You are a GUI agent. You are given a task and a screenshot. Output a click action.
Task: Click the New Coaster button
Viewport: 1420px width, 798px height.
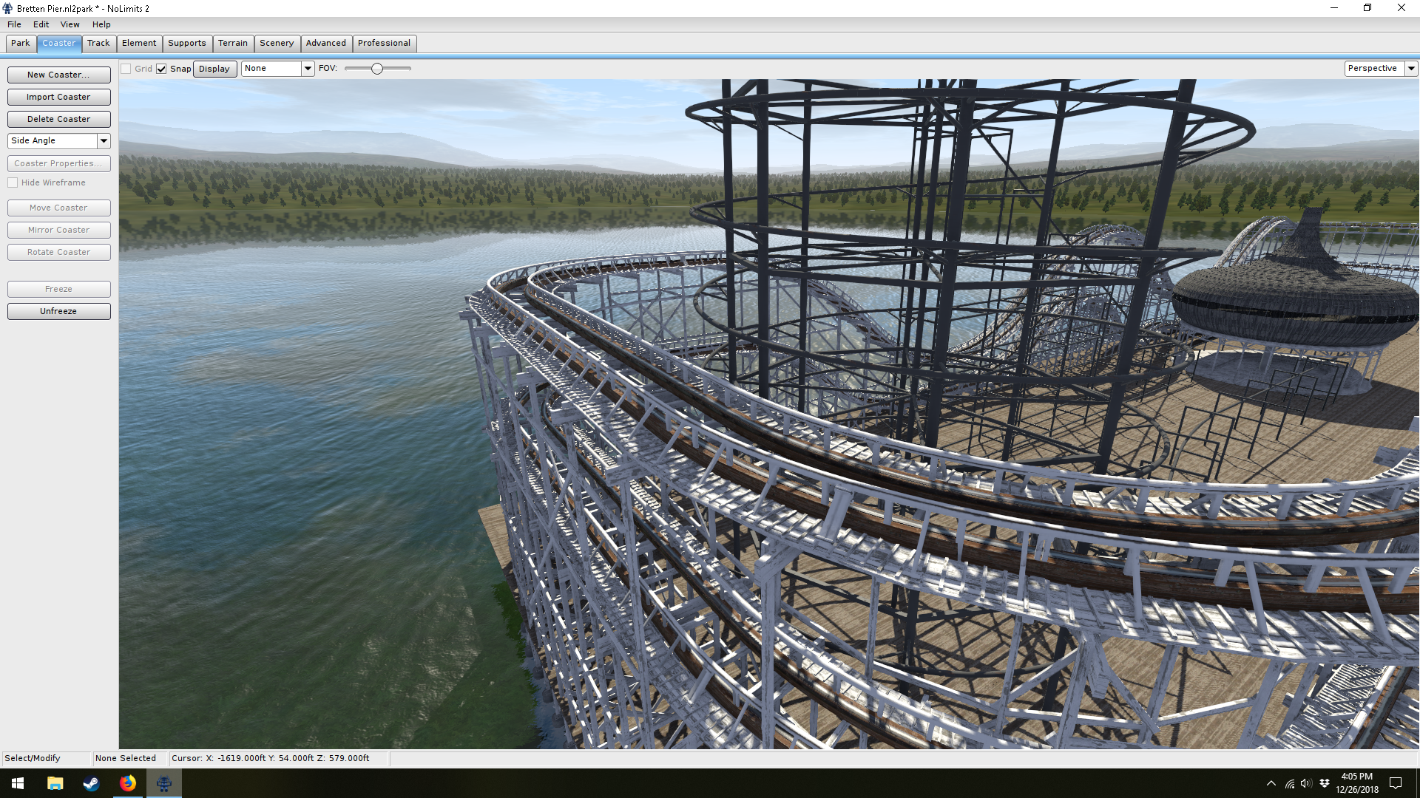58,75
